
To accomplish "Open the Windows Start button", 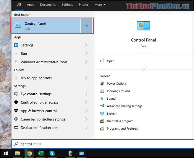I will [x=6, y=153].
